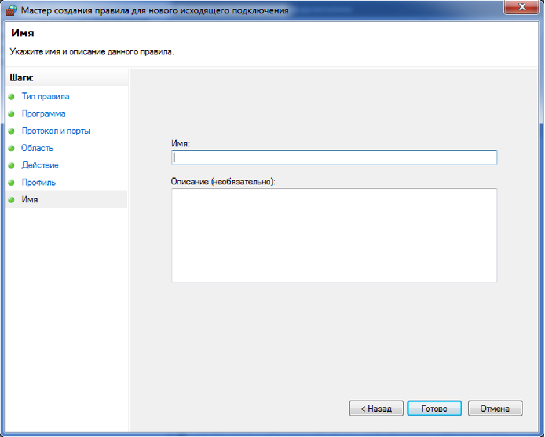Click green bullet next to Действие

click(x=12, y=165)
